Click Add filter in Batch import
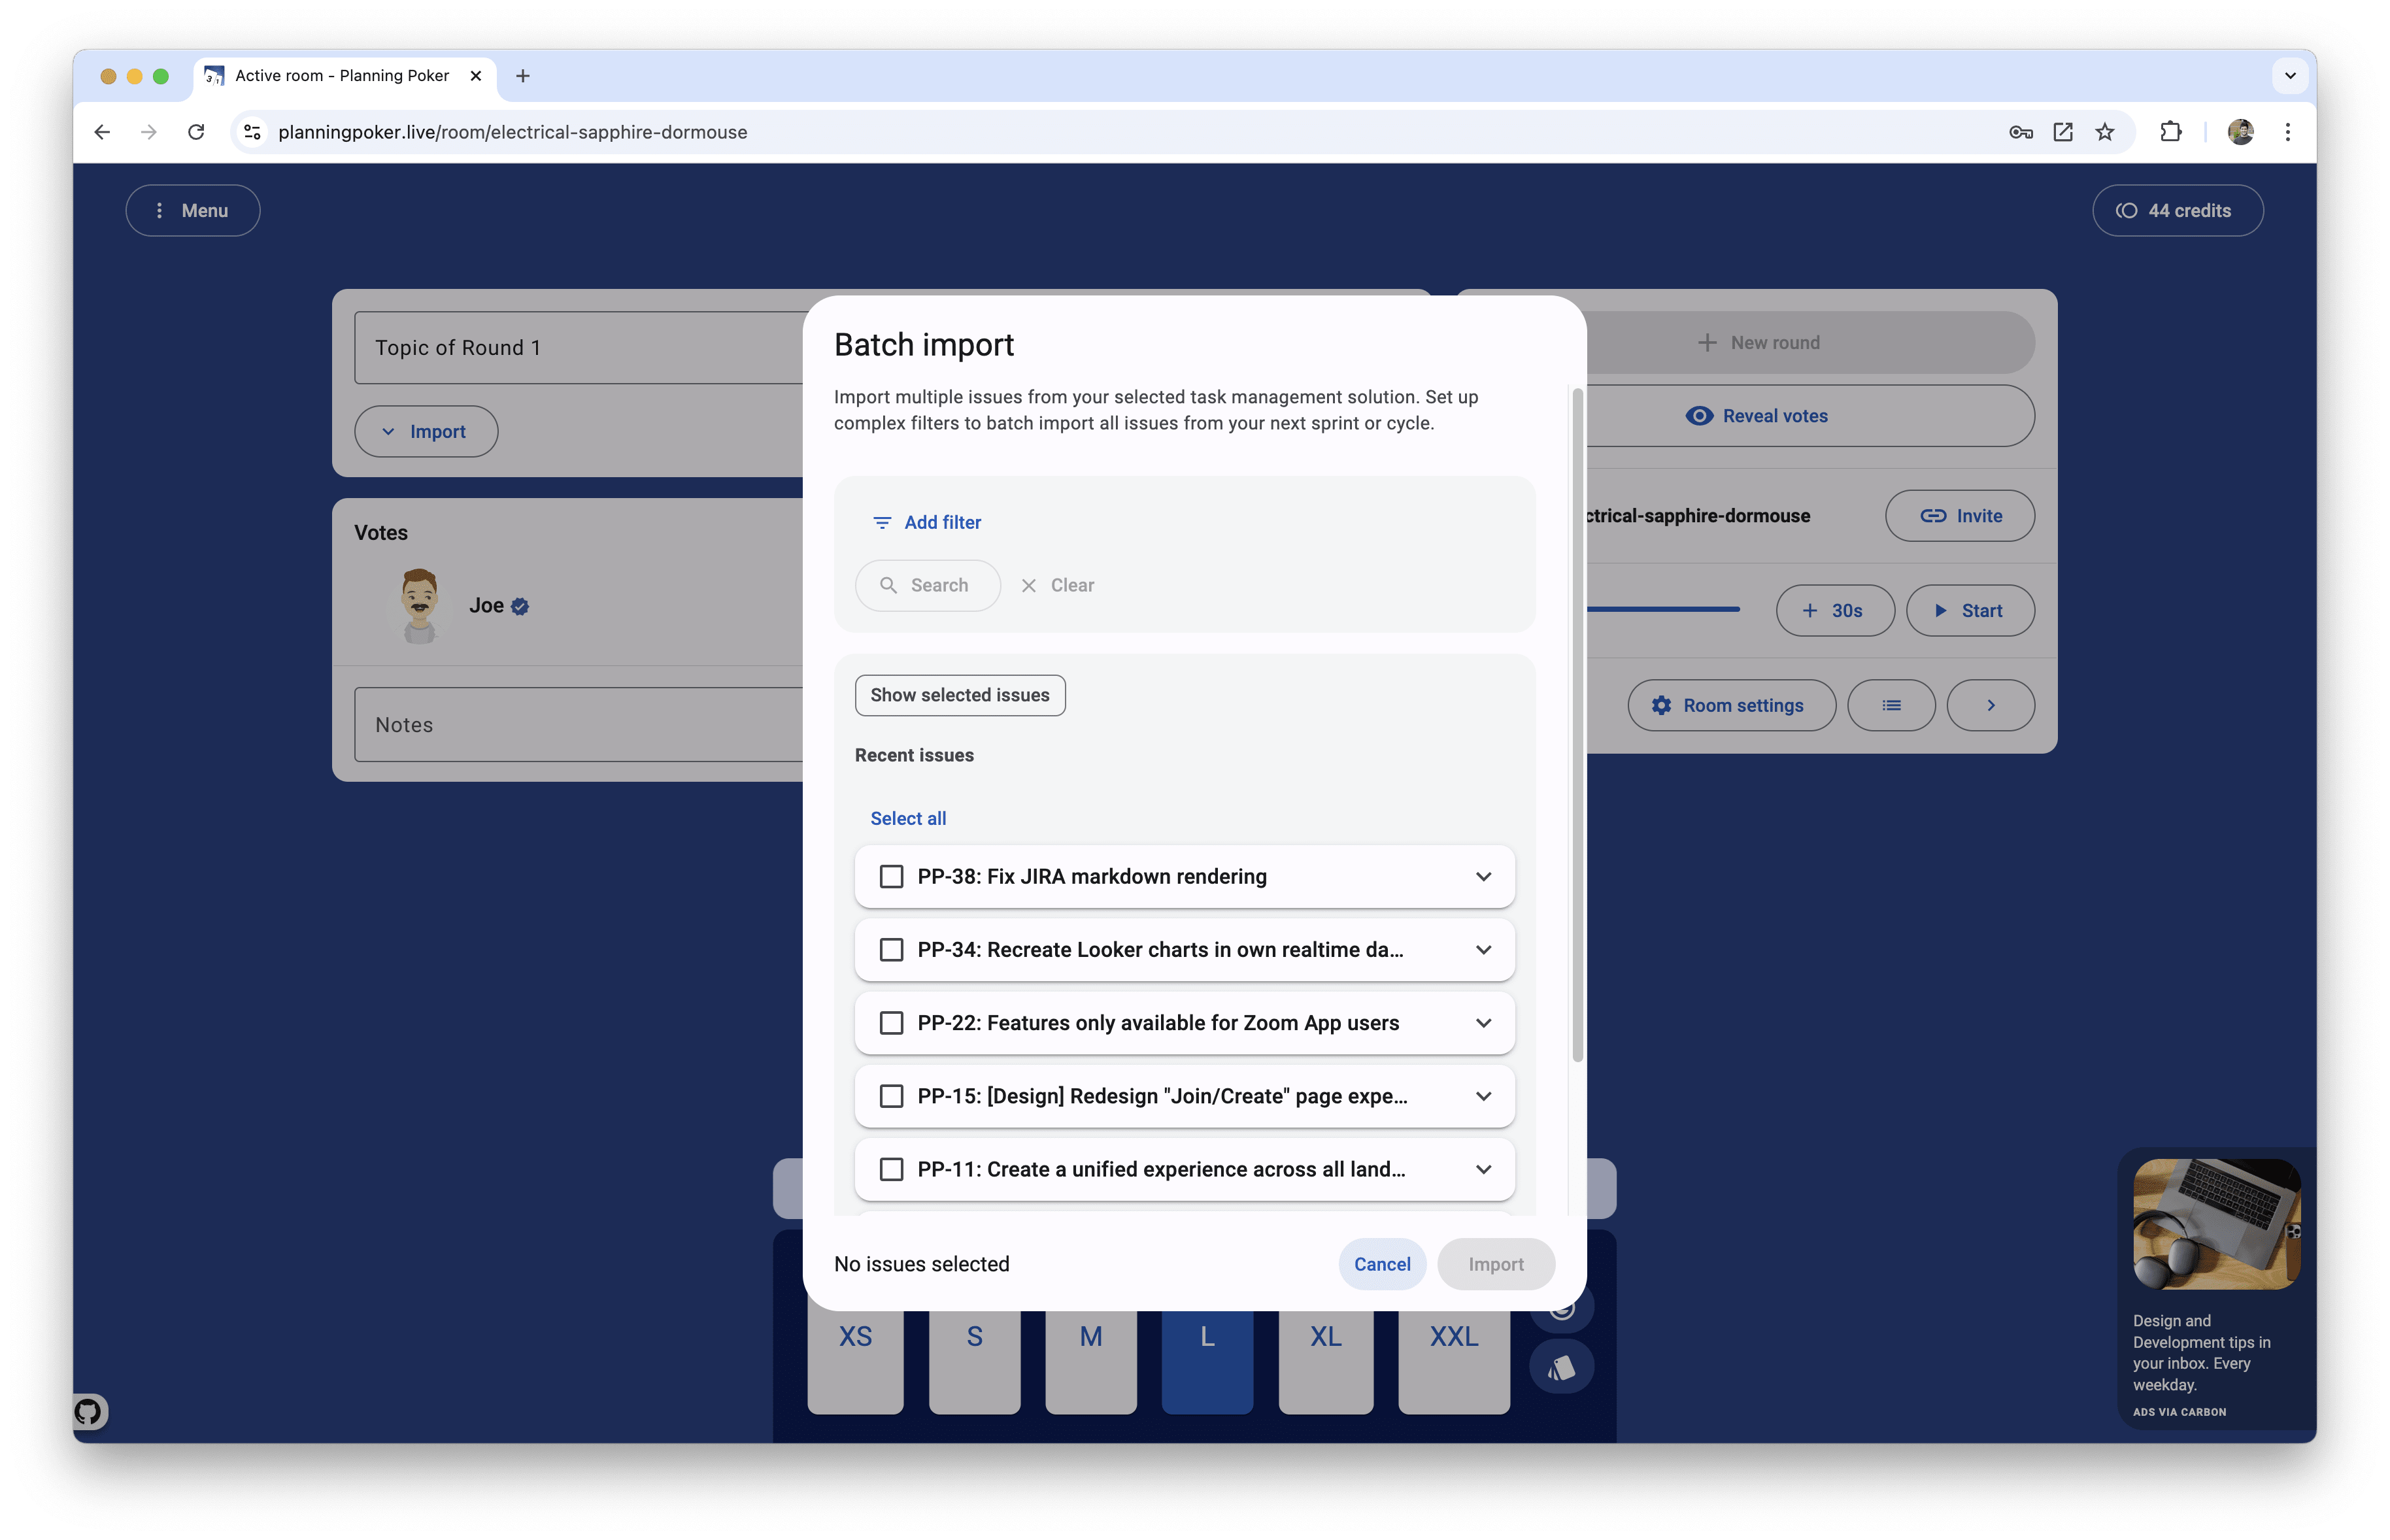The width and height of the screenshot is (2390, 1540). (x=927, y=522)
